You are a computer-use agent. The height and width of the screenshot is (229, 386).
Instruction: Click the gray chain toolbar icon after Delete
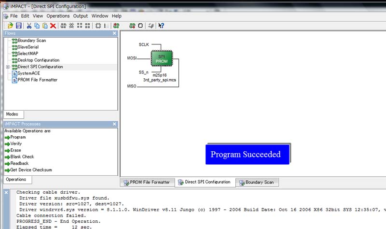[63, 26]
